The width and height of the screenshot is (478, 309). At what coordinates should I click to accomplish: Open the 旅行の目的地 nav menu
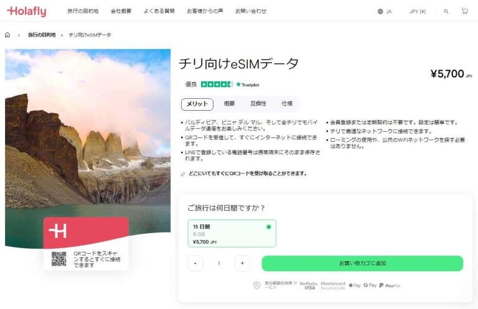83,11
